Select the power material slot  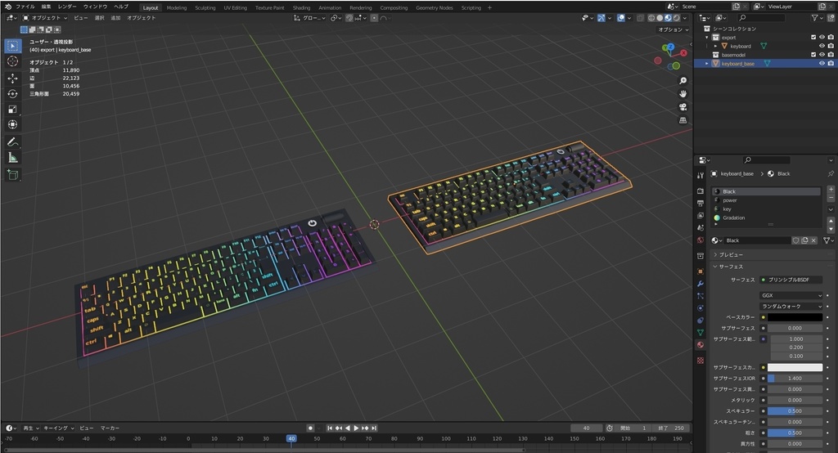click(x=767, y=200)
